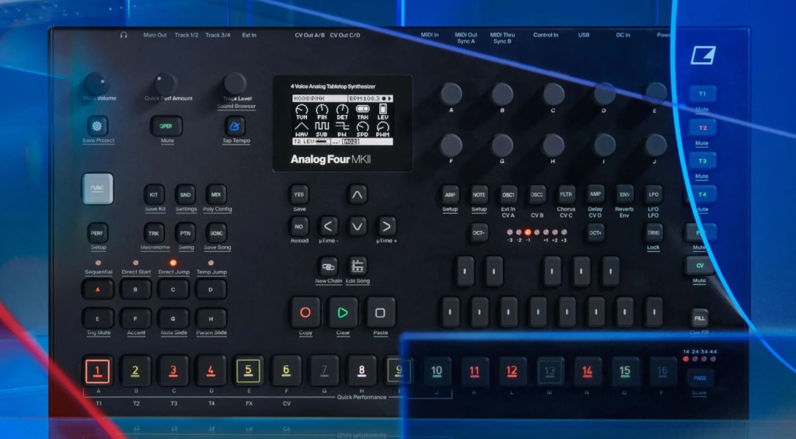
Task: Select the SONG Save Song button
Action: (x=216, y=233)
